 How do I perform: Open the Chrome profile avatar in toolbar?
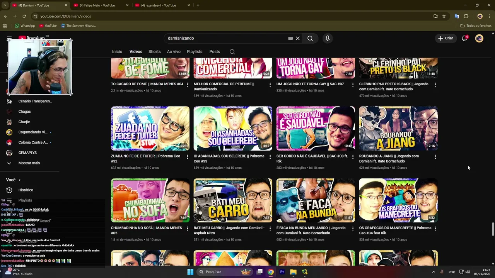click(x=480, y=16)
